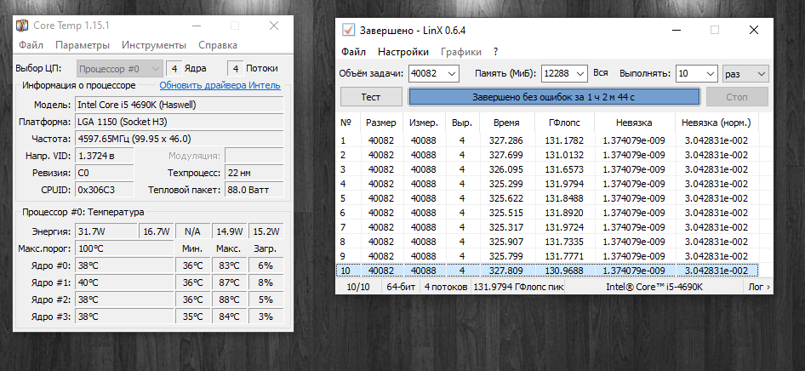Click the VID voltage field 1.3724 в
Image resolution: width=805 pixels, height=371 pixels.
pyautogui.click(x=104, y=156)
